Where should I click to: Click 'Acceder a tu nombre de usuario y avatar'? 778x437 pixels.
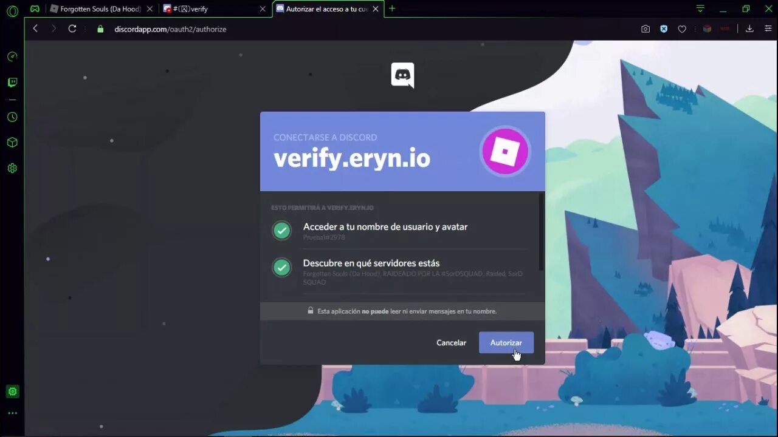(x=385, y=226)
